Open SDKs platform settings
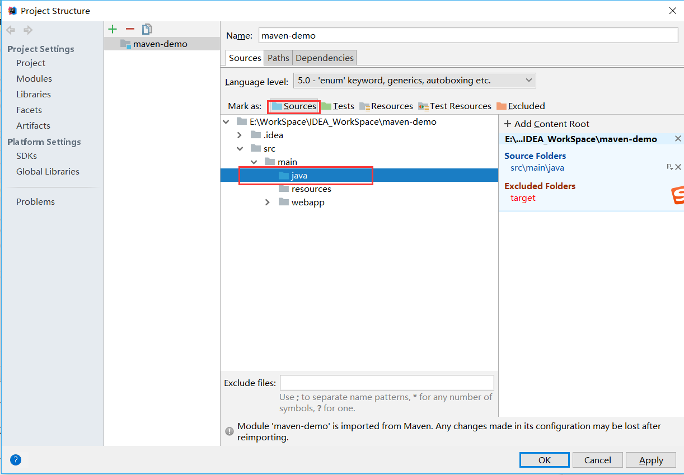Image resolution: width=684 pixels, height=475 pixels. pyautogui.click(x=26, y=156)
